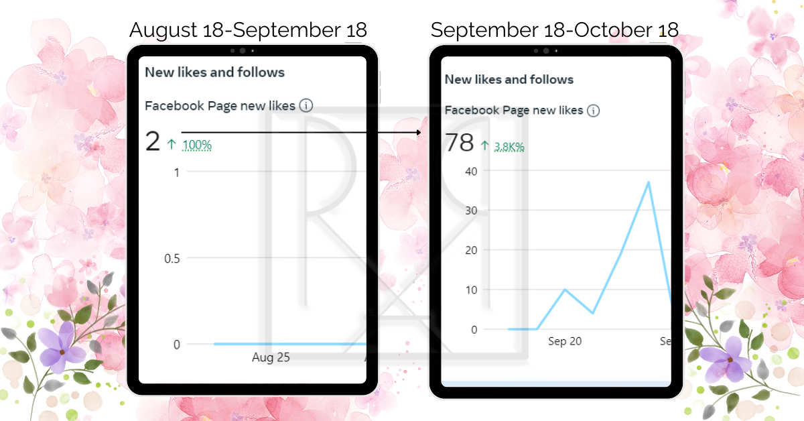Click the right tablet's front camera
Viewport: 804px width, 421px height.
545,51
